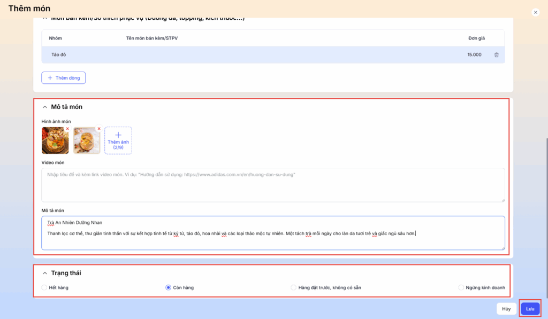The image size is (548, 319).
Task: Delete the Táo đỏ row with trash icon
Action: click(496, 55)
